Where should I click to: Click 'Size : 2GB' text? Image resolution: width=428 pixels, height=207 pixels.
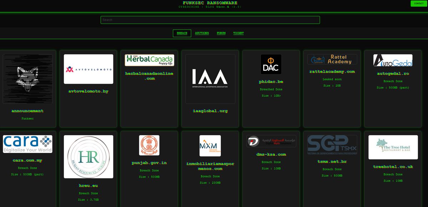(332, 86)
